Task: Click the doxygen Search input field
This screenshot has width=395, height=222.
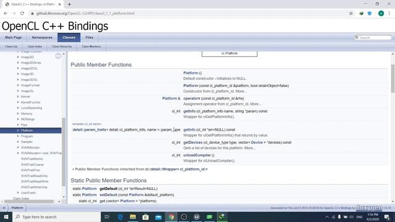Action: point(375,38)
